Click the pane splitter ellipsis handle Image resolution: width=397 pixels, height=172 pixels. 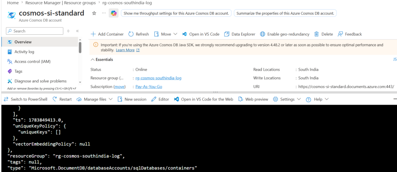tap(216, 92)
